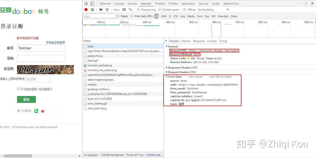This screenshot has height=158, width=316.
Task: Switch to the Console tab
Action: click(119, 4)
